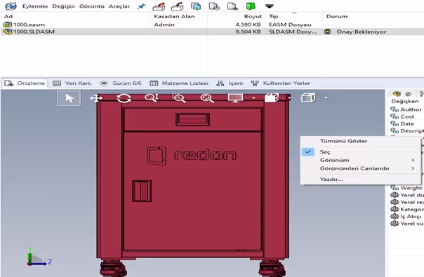This screenshot has height=277, width=424.
Task: Select the Kategori variable row
Action: click(x=407, y=209)
